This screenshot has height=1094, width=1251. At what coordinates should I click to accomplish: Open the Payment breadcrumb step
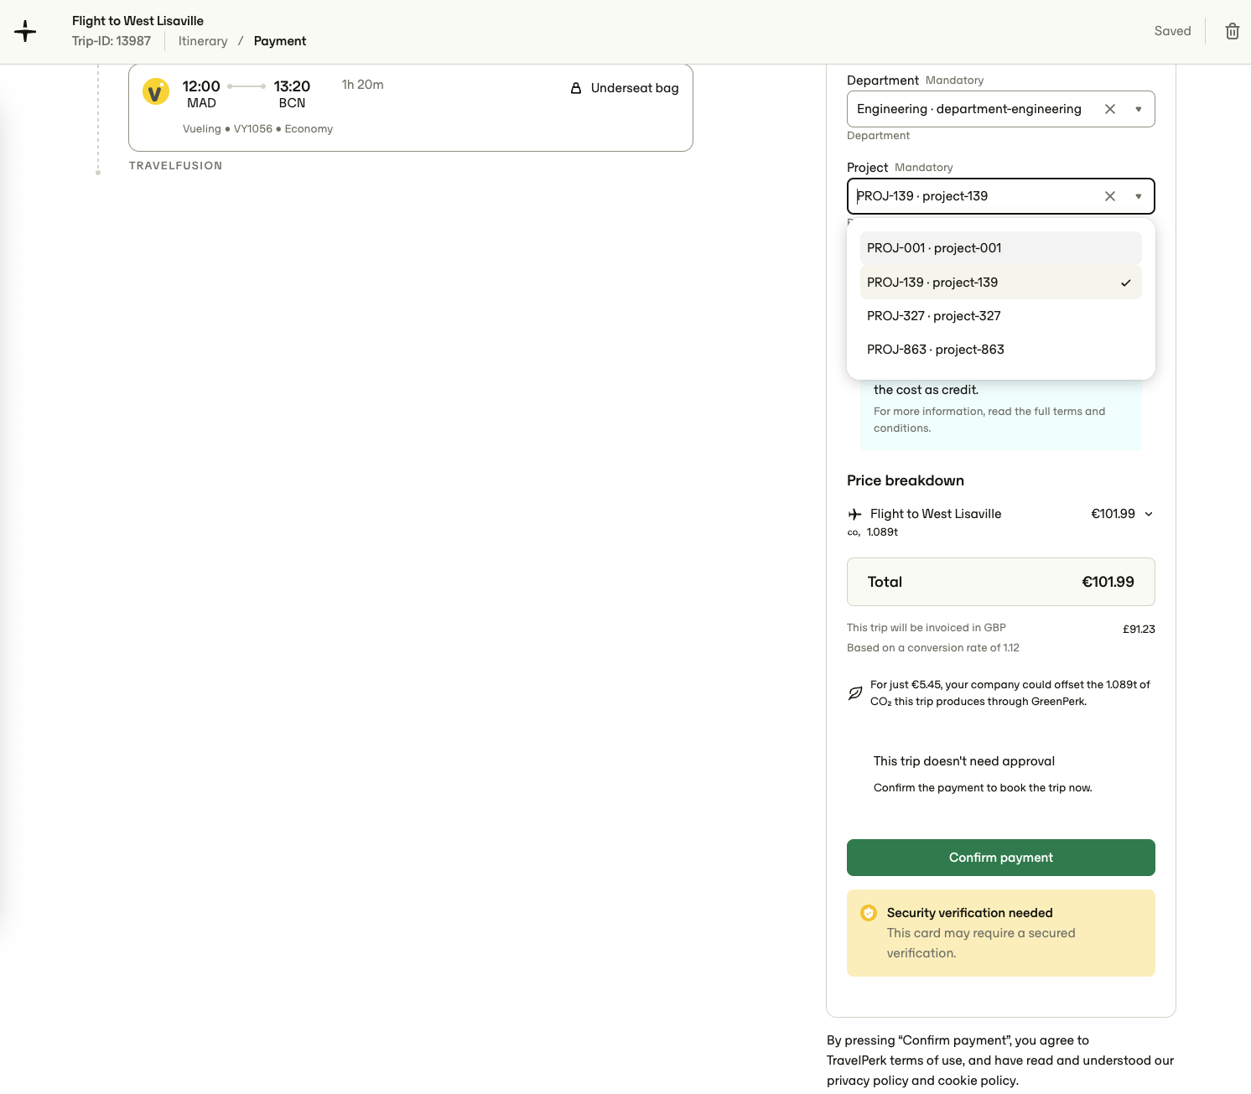(280, 41)
